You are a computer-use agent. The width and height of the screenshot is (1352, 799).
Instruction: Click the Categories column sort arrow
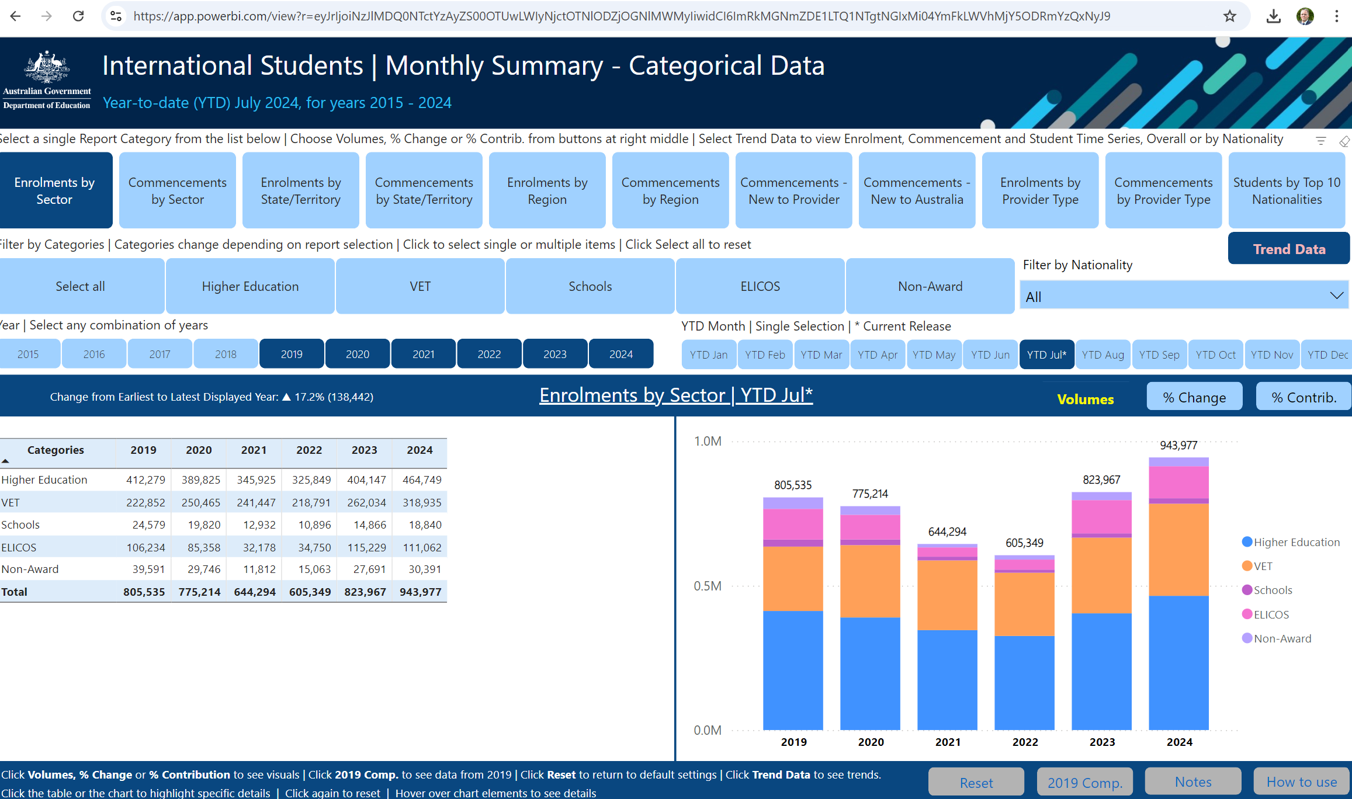click(5, 461)
